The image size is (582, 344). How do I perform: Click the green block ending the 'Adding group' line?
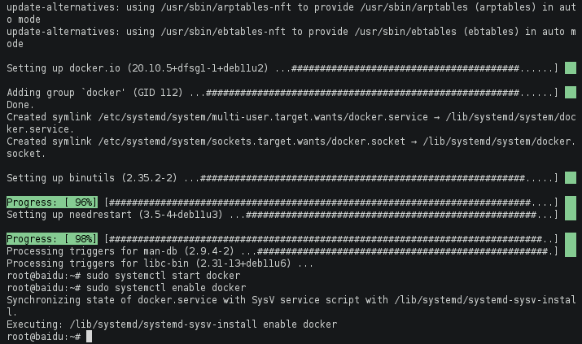coord(570,93)
